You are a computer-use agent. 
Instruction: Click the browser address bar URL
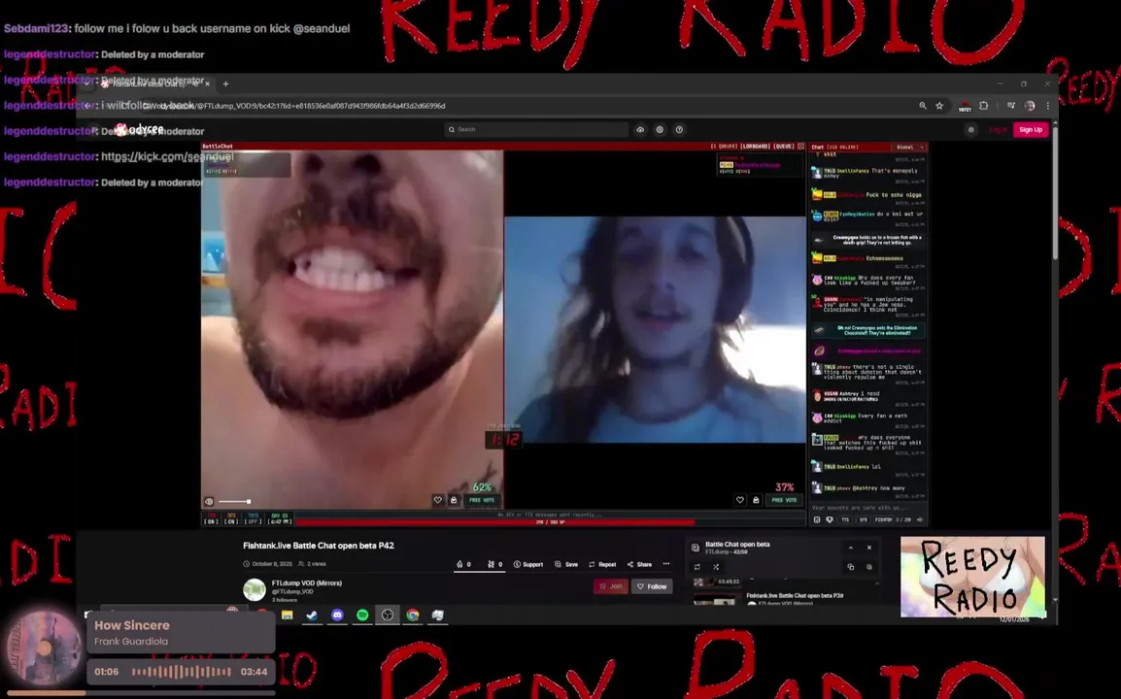click(x=302, y=106)
